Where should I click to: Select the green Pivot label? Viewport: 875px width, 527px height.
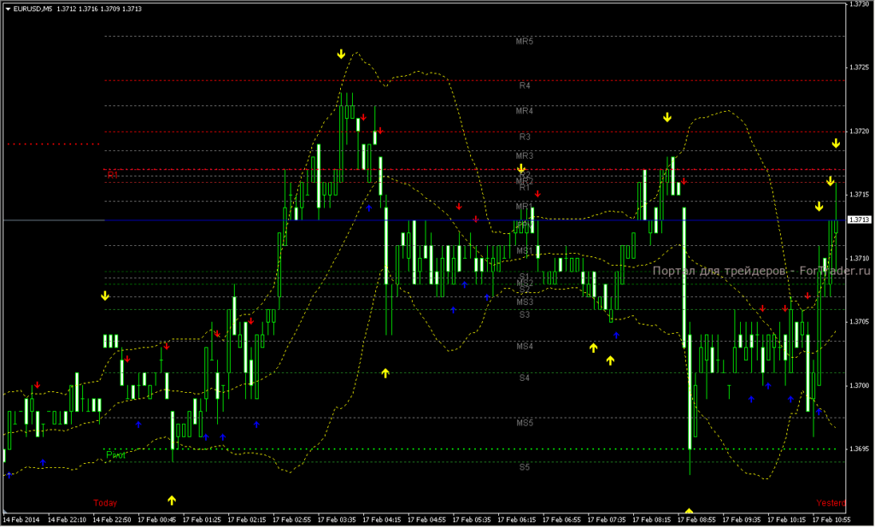[x=115, y=455]
